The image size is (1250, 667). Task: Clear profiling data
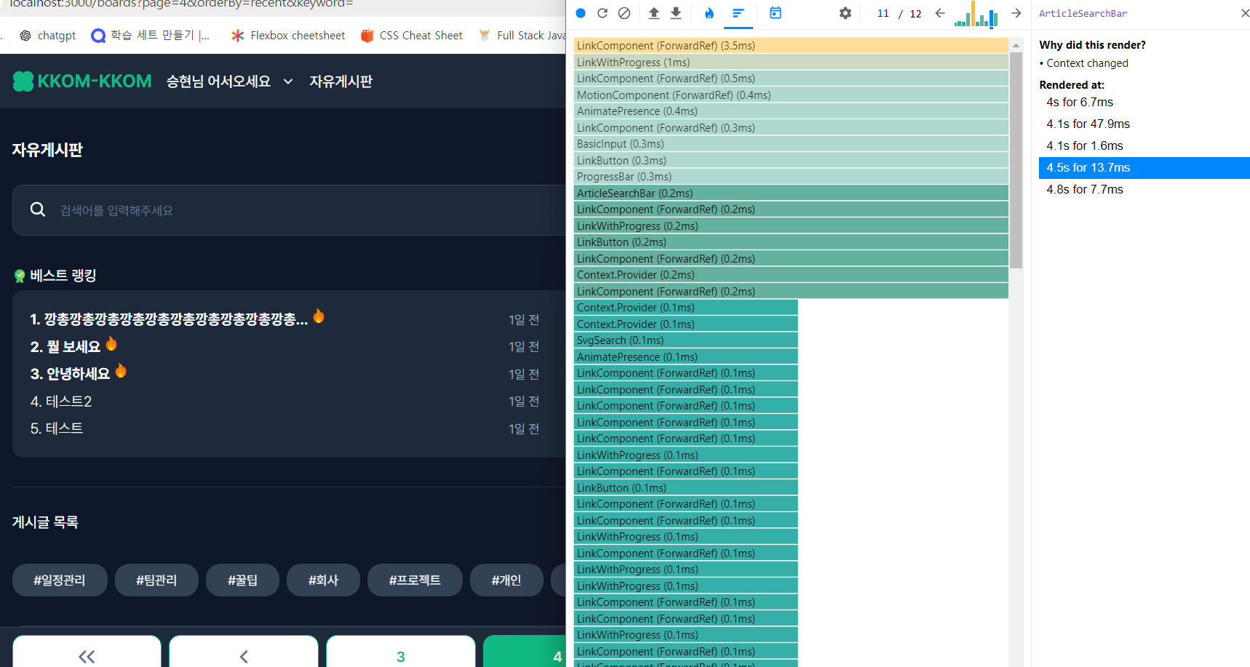coord(624,13)
